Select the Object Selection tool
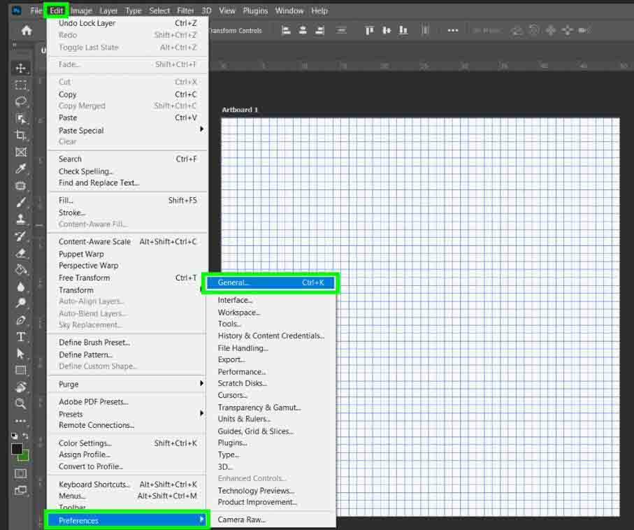 pyautogui.click(x=21, y=119)
